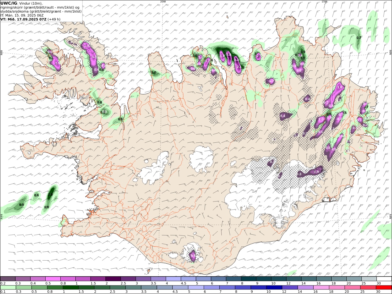The width and height of the screenshot is (392, 294).
Task: Click top-row legend swatch between 0.2 and 0.3
Action: tap(8, 279)
